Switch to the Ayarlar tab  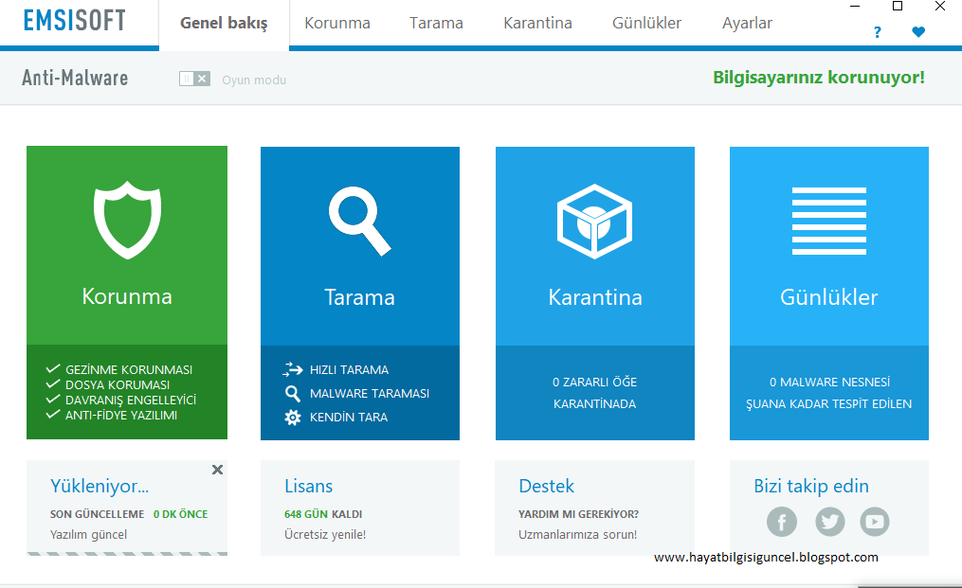pyautogui.click(x=747, y=24)
